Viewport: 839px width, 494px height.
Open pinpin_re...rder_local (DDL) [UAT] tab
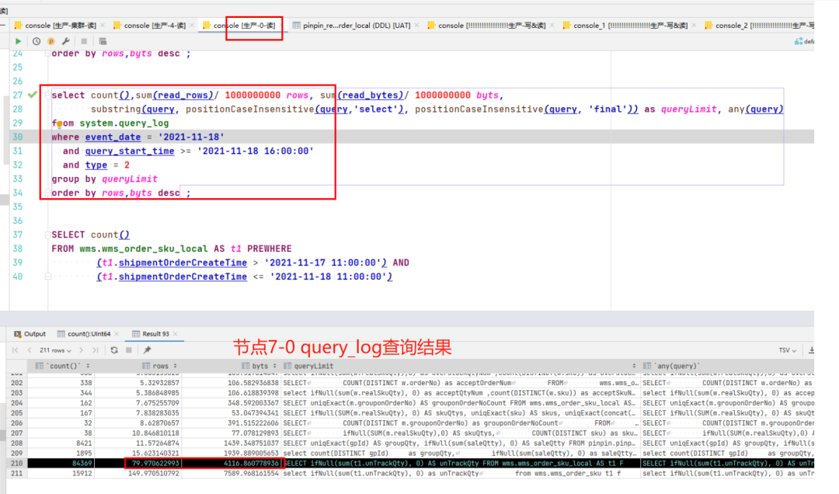click(357, 25)
